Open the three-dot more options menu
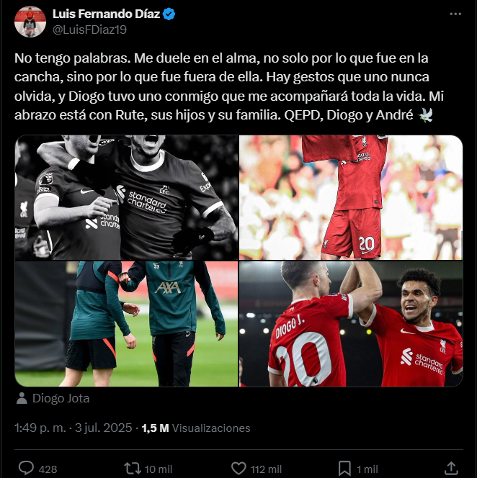 (x=455, y=14)
